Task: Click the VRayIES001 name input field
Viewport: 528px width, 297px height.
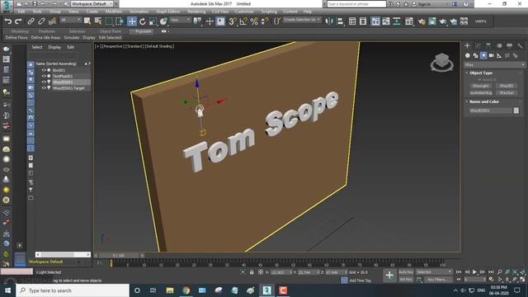Action: coord(490,111)
